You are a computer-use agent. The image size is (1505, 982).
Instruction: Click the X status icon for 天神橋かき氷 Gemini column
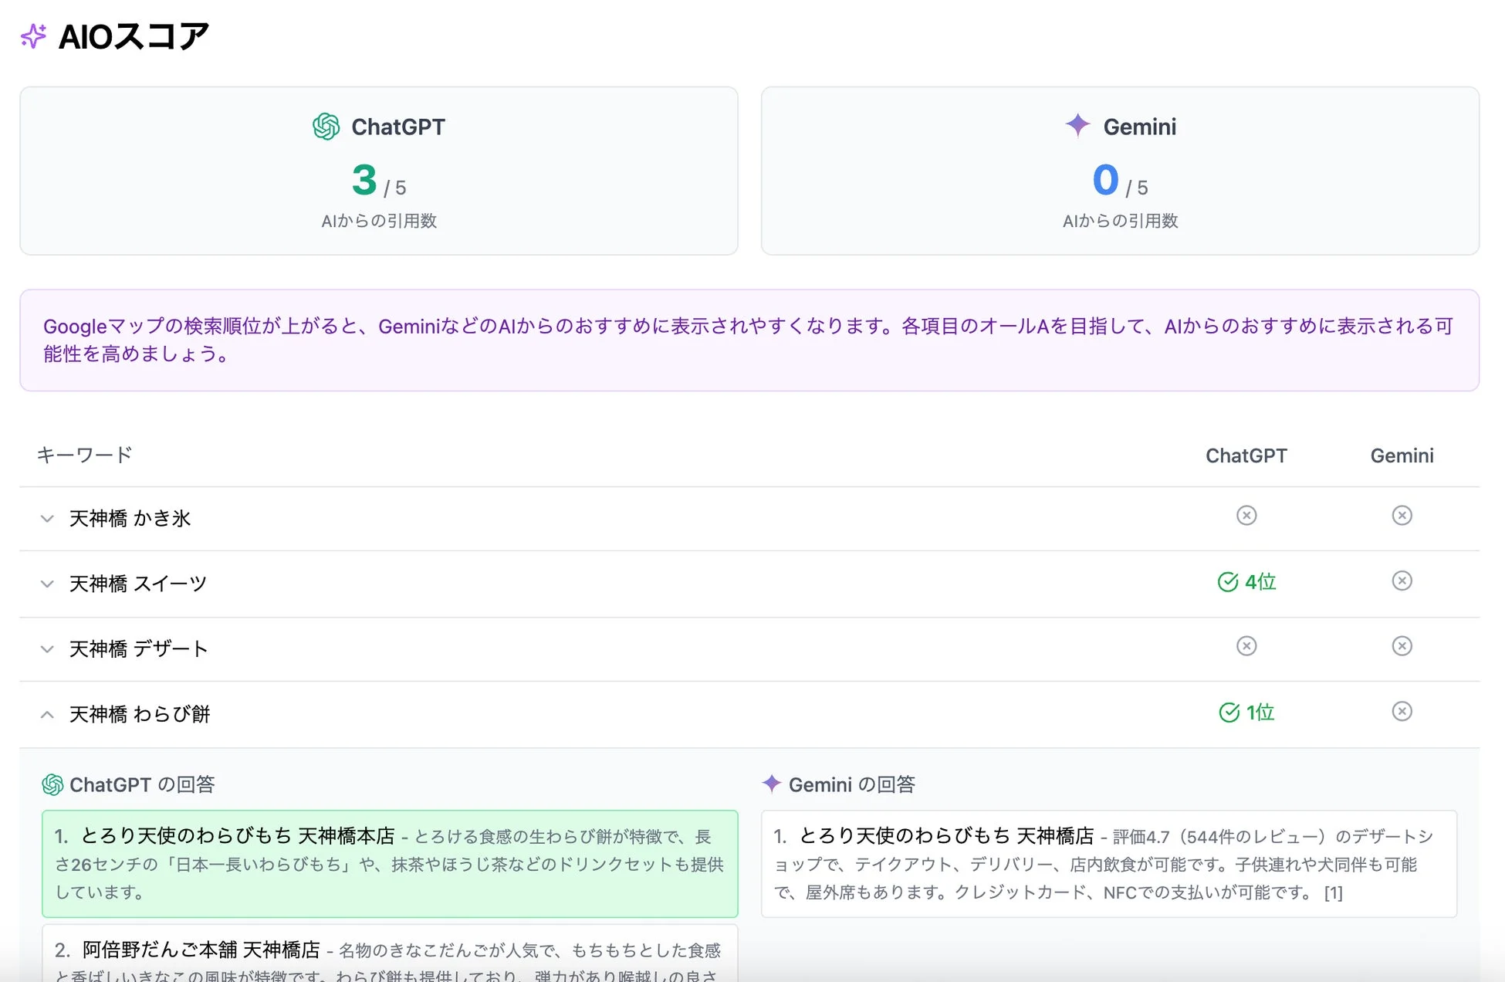tap(1402, 516)
